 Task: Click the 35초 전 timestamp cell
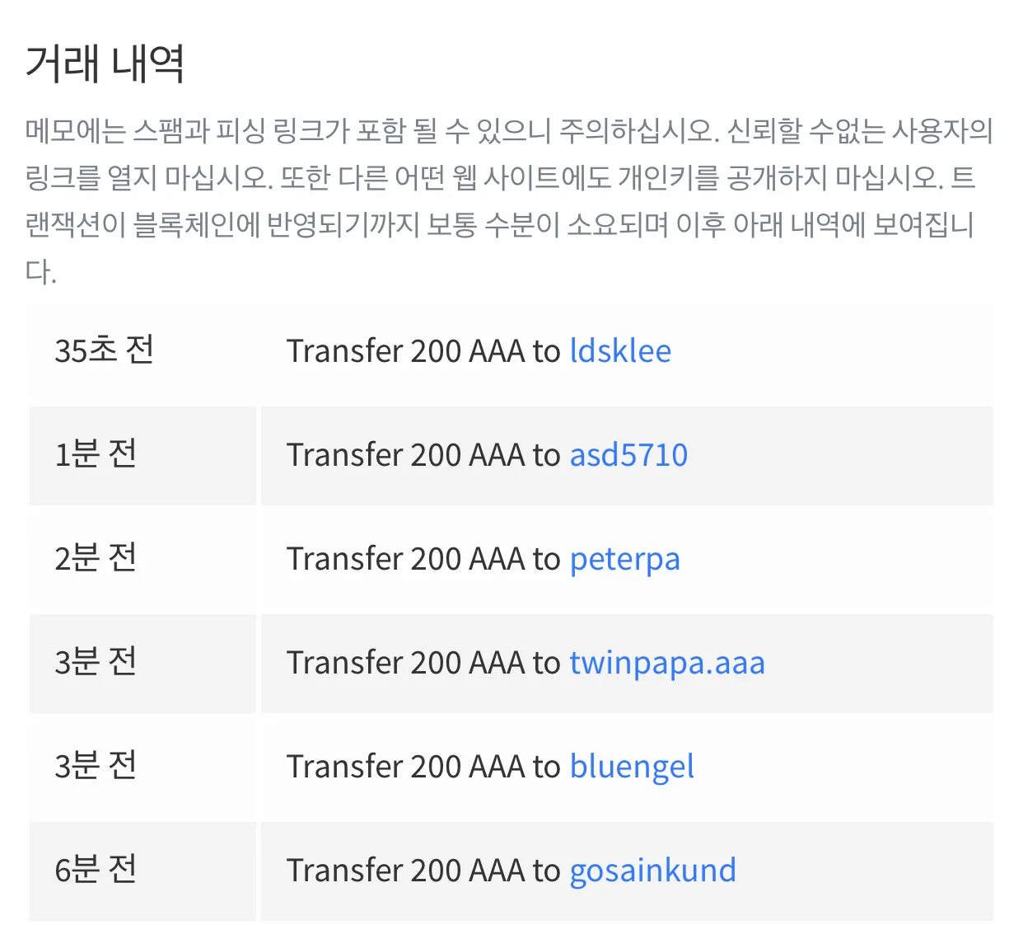tap(142, 352)
